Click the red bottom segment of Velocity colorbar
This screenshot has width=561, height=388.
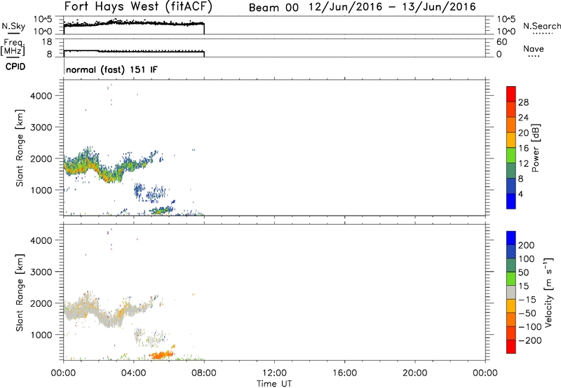point(511,347)
